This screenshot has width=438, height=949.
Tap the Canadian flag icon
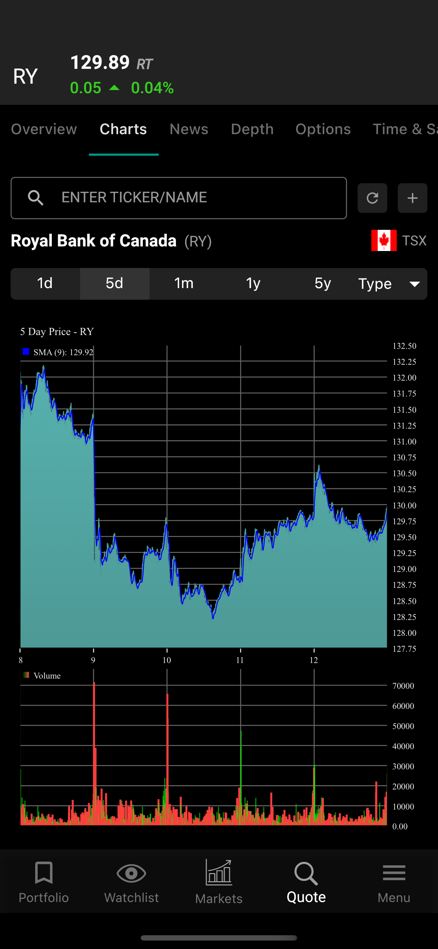coord(384,240)
